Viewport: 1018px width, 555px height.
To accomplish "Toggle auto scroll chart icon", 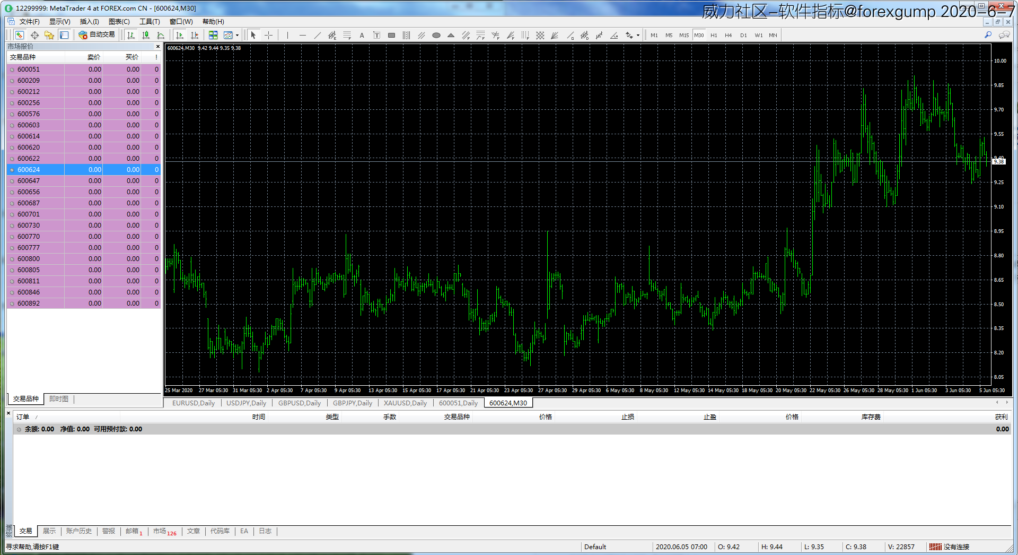I will click(180, 35).
